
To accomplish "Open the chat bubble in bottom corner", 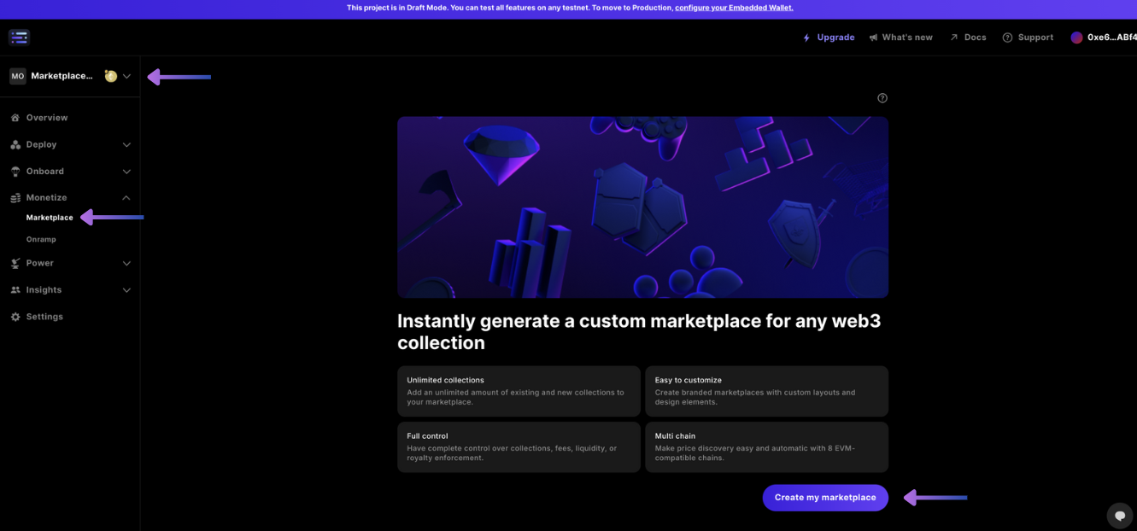I will pyautogui.click(x=1120, y=516).
